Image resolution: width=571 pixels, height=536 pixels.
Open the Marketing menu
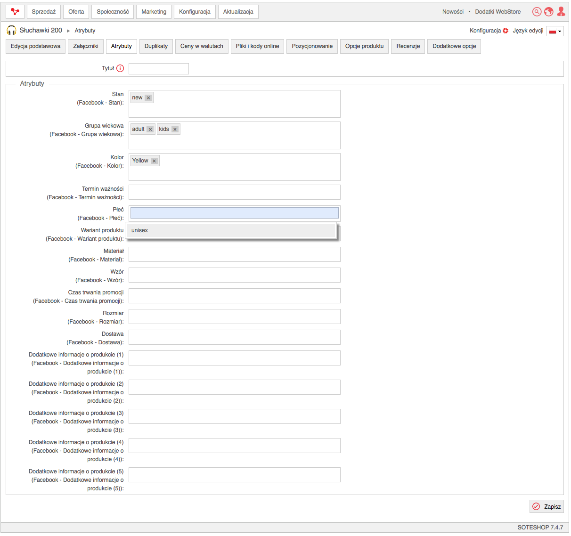coord(154,12)
